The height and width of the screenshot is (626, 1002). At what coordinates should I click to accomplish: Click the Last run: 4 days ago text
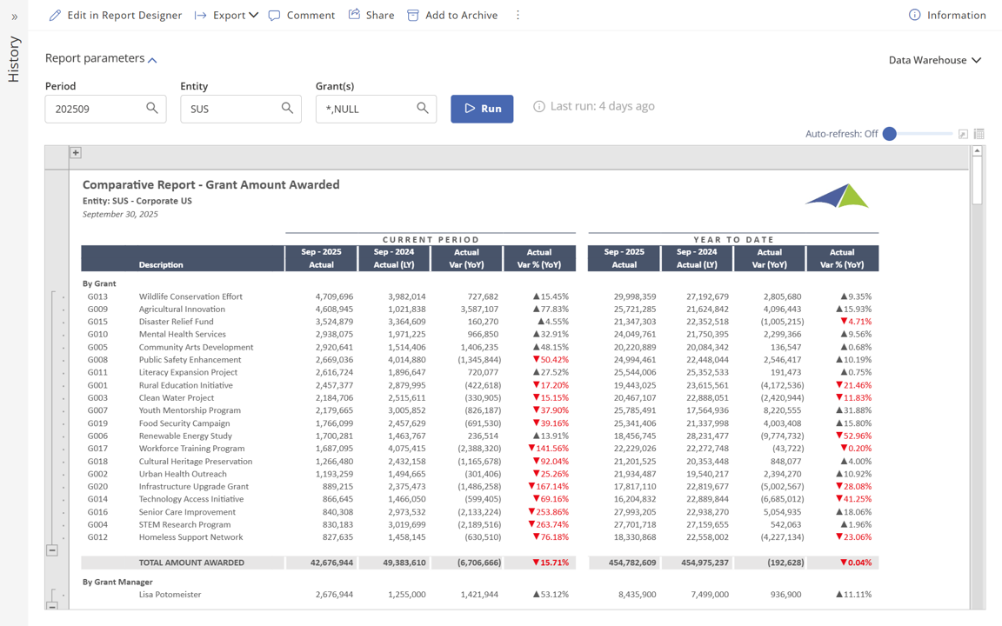(603, 106)
